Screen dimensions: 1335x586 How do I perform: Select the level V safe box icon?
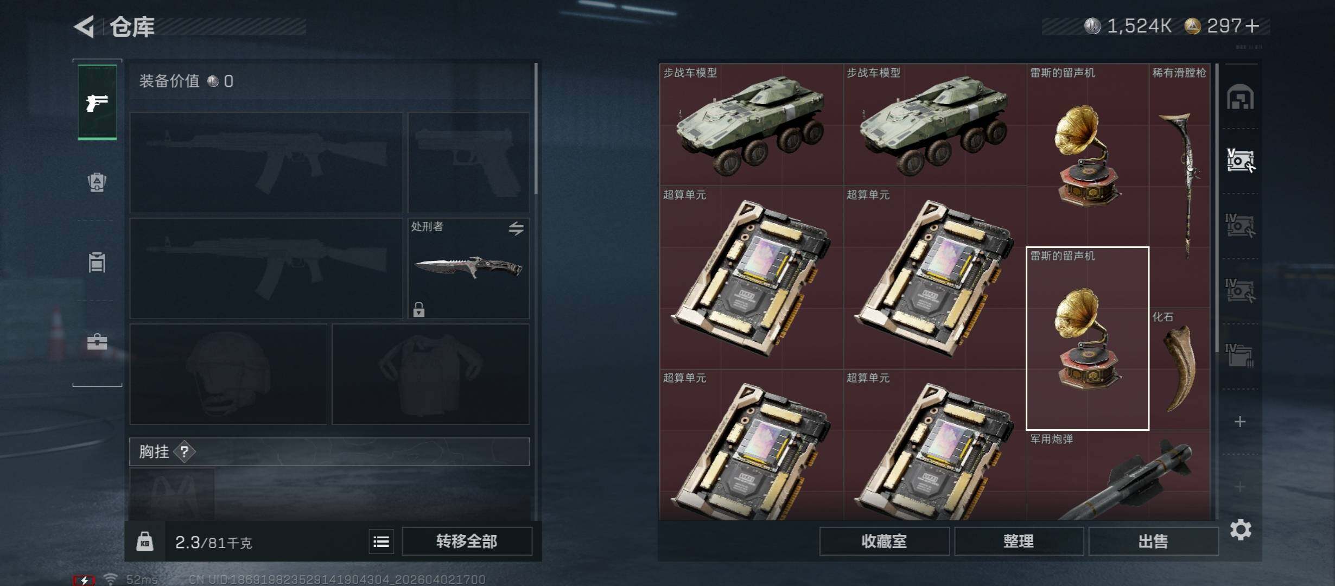pyautogui.click(x=1241, y=161)
